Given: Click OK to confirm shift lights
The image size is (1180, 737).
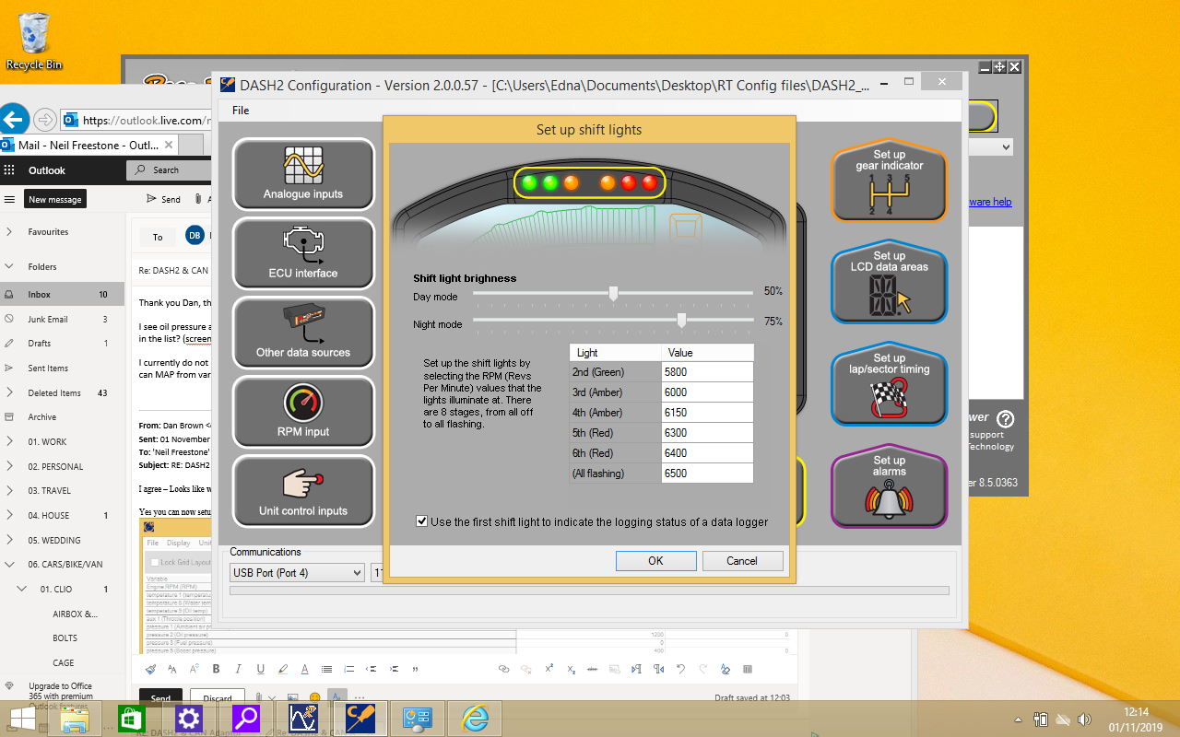Looking at the screenshot, I should click(x=655, y=560).
